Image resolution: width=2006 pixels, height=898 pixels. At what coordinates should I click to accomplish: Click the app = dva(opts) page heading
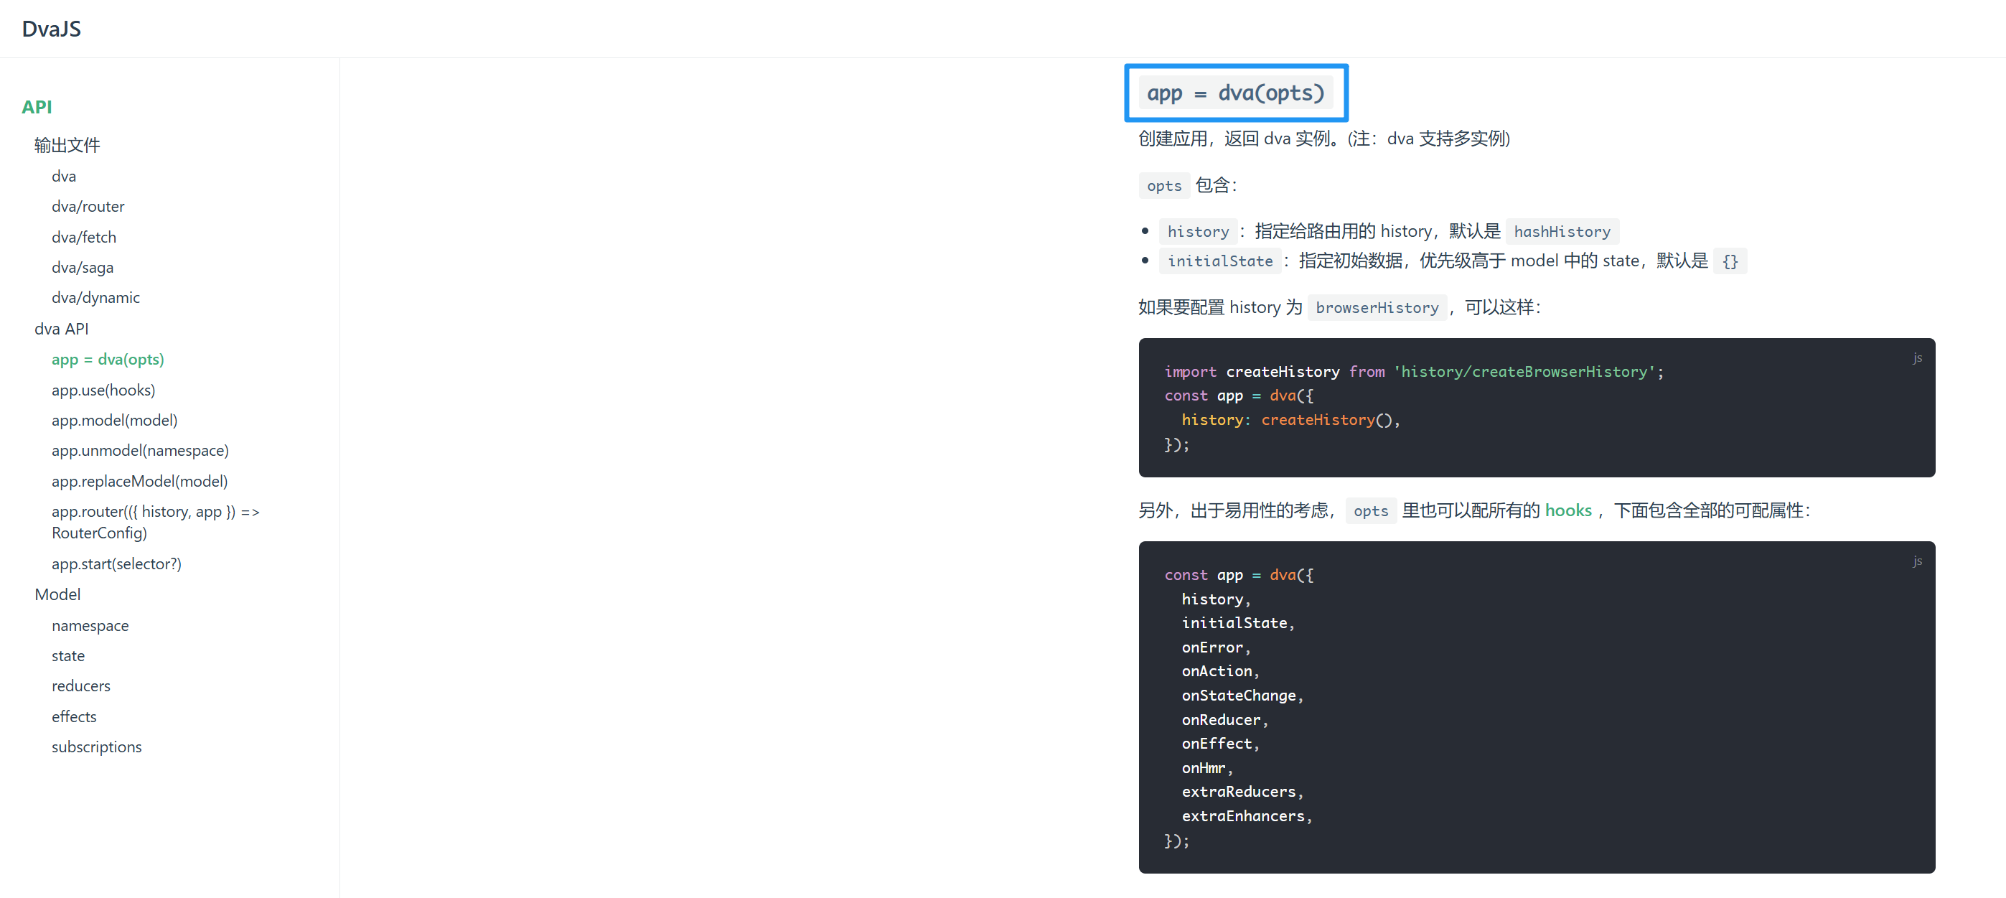tap(1236, 93)
